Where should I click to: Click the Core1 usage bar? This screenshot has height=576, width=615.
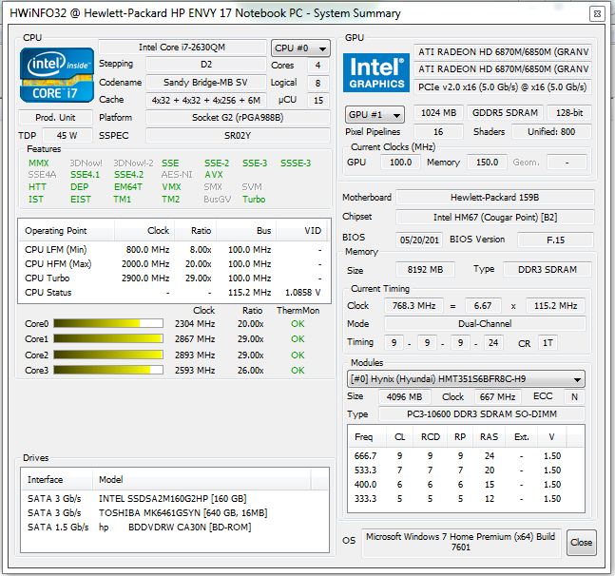108,338
